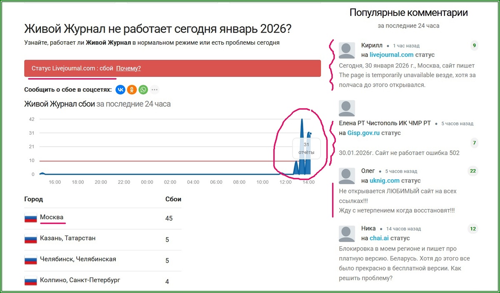Select the 31 отчёты tooltip on the chart
The height and width of the screenshot is (293, 500).
pyautogui.click(x=307, y=149)
